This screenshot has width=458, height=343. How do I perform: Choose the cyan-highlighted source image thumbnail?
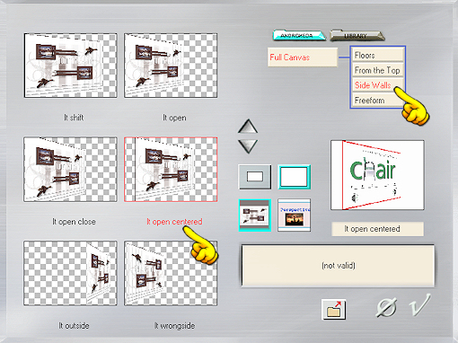255,215
